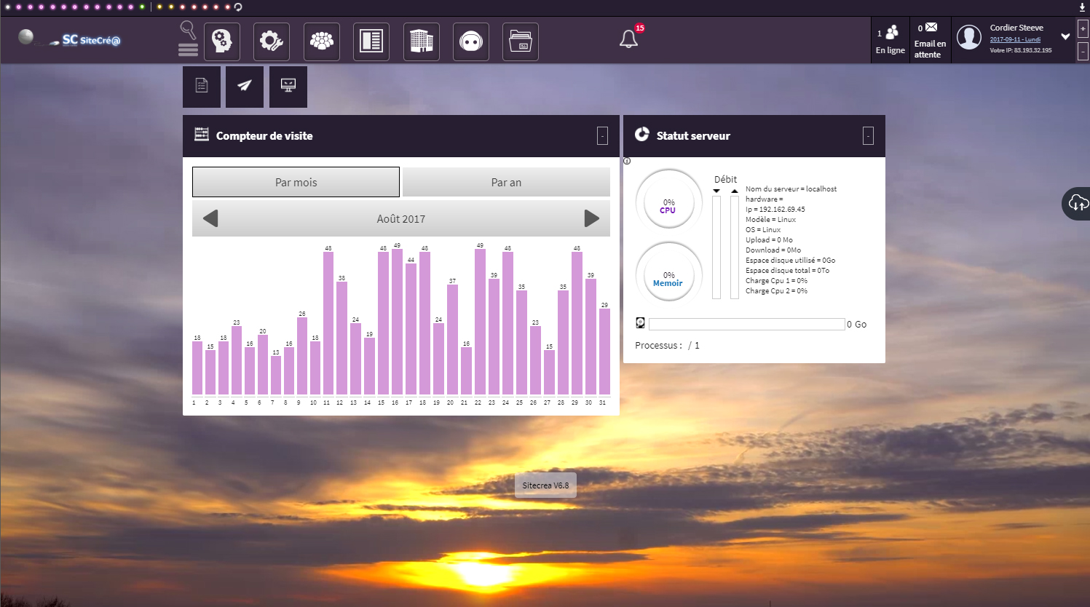The image size is (1090, 607).
Task: Open the gear and wrench settings icon
Action: (272, 41)
